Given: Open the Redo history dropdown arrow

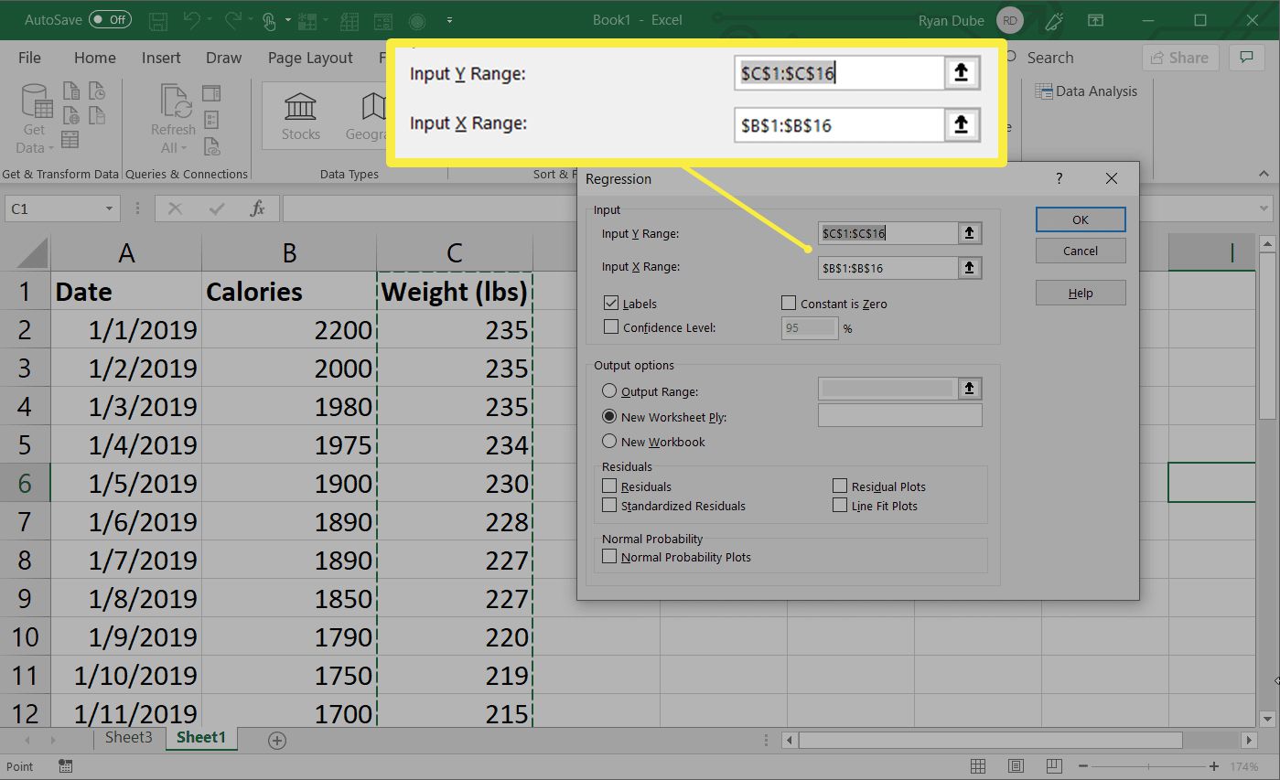Looking at the screenshot, I should 250,19.
